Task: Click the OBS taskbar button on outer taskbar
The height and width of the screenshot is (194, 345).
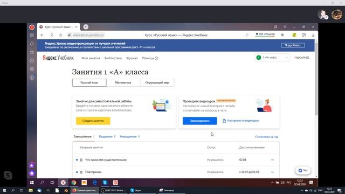Action: [114, 190]
